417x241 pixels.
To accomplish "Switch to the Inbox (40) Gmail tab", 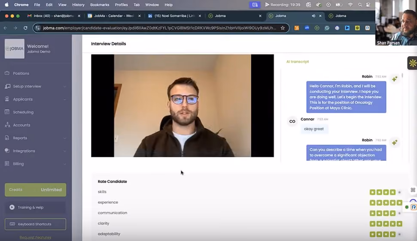I will [x=53, y=16].
